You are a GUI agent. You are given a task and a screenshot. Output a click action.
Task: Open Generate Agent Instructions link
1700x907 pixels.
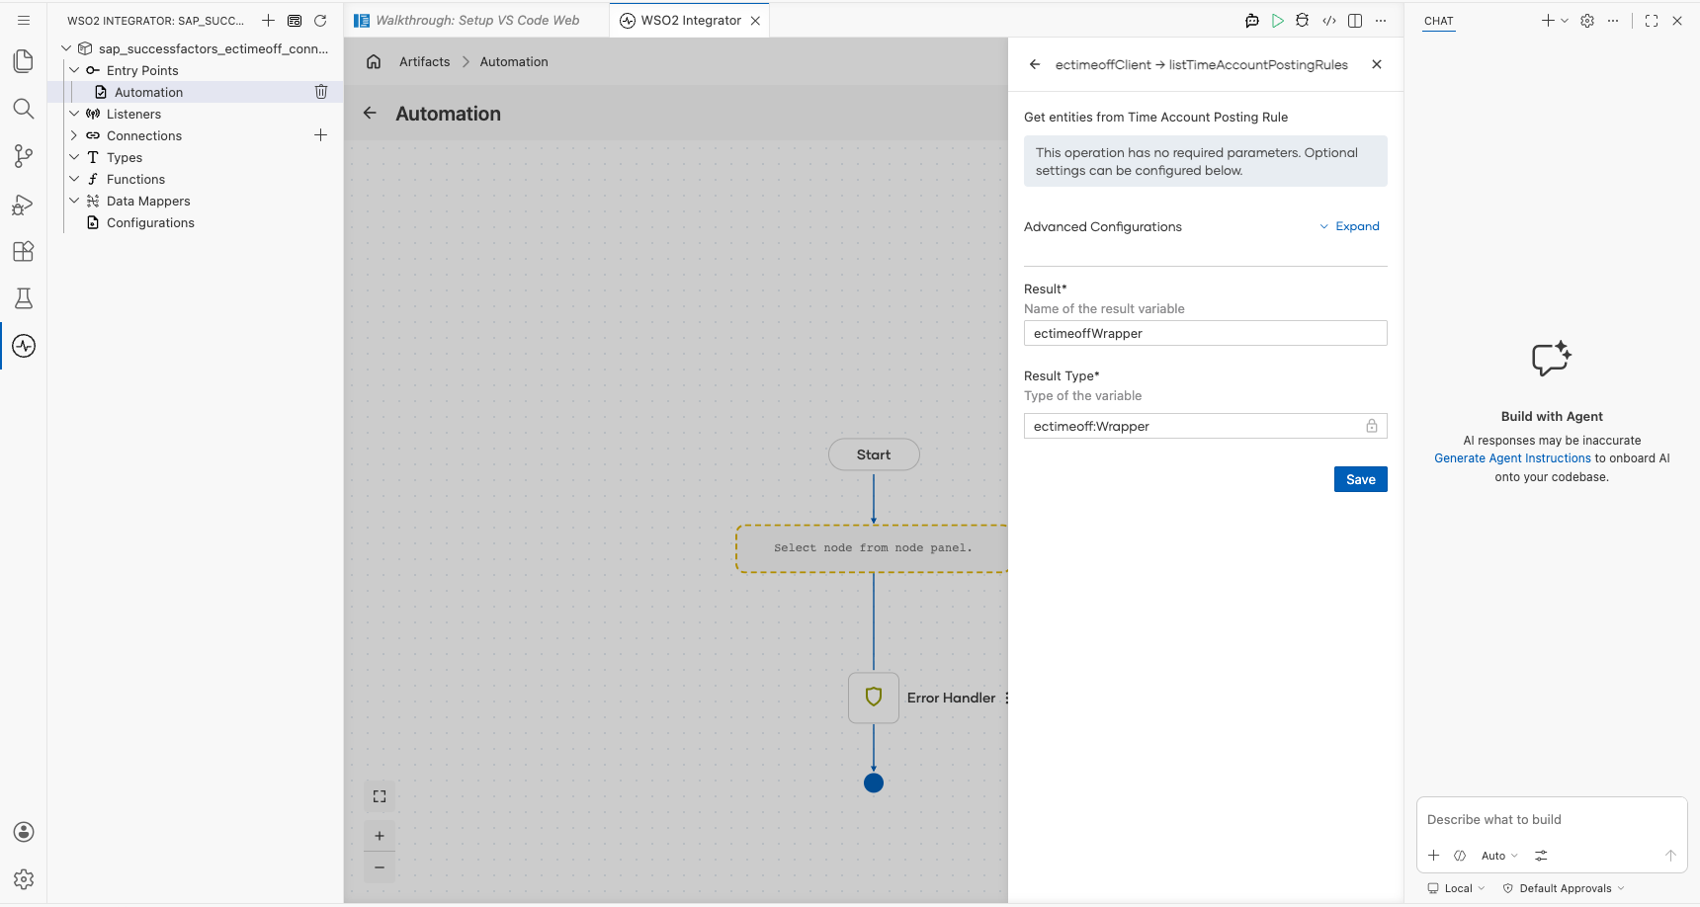1512,458
